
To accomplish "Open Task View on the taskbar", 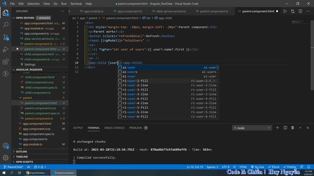I will pos(20,173).
